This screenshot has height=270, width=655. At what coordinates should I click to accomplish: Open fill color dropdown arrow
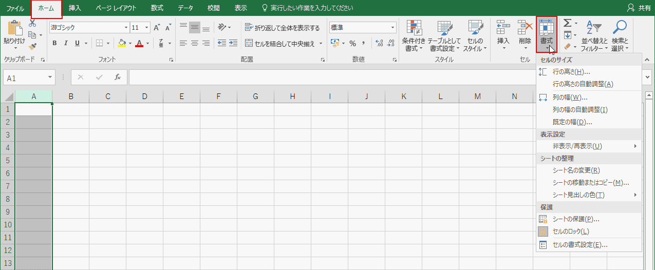click(x=130, y=43)
